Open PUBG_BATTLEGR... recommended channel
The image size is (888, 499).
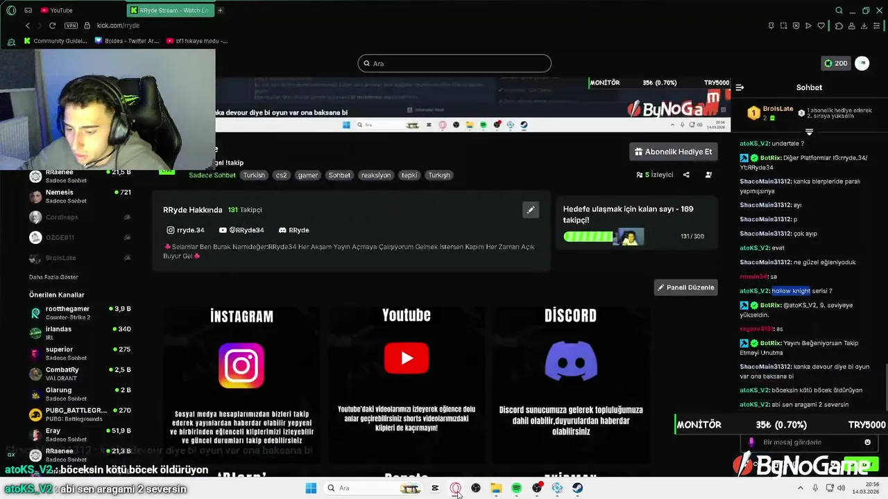coord(80,414)
